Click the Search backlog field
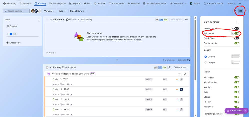 [16, 11]
